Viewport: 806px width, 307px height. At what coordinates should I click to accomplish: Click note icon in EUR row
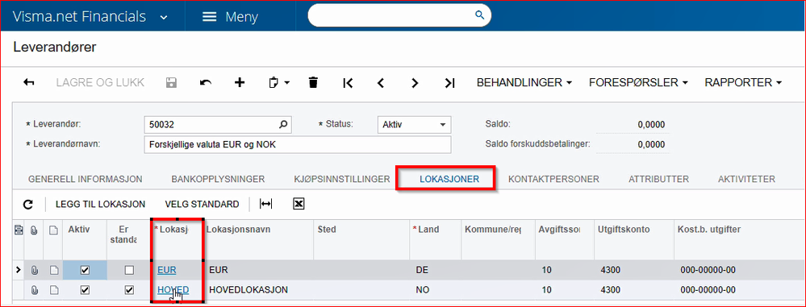(53, 269)
